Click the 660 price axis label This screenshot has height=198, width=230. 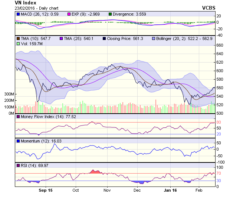[x=220, y=45]
